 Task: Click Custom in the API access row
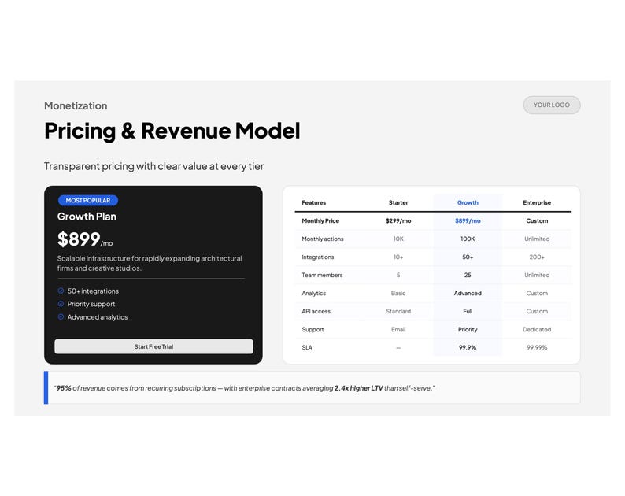click(537, 312)
